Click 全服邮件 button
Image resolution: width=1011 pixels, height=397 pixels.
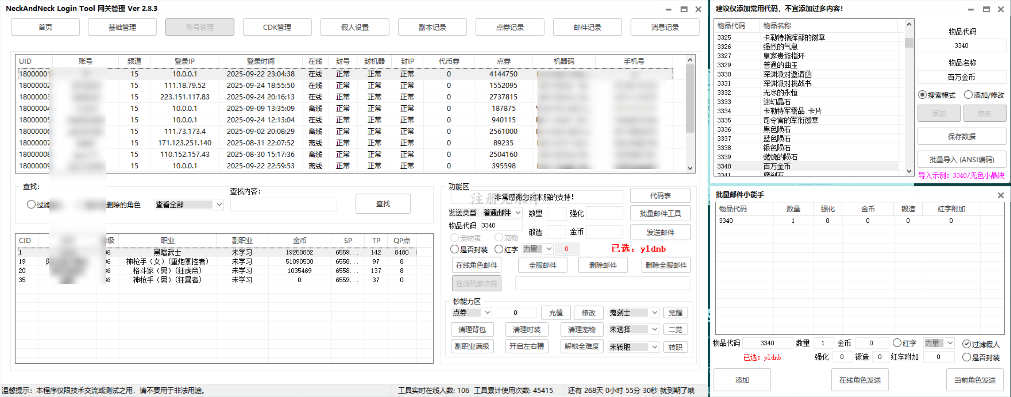pyautogui.click(x=542, y=265)
